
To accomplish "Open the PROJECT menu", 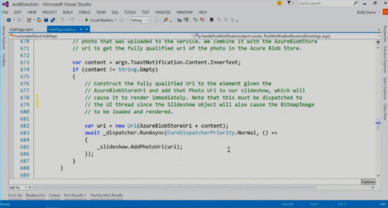I will tap(50, 12).
